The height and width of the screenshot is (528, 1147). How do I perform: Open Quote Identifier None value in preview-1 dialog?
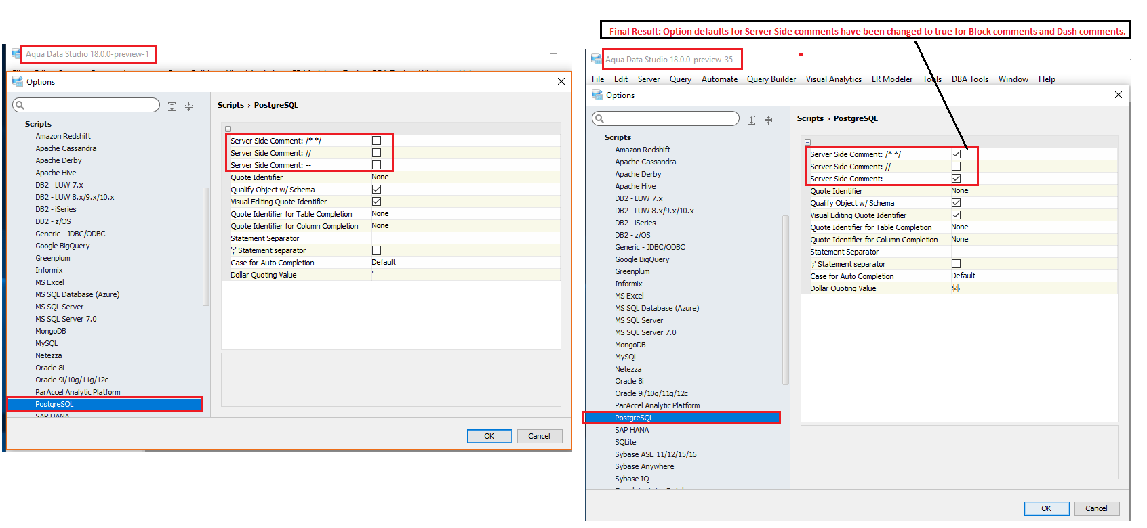466,177
